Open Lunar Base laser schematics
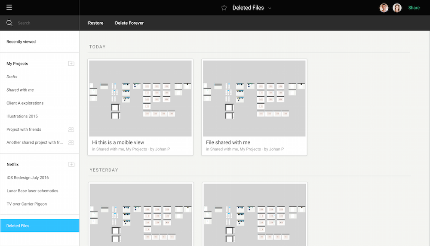This screenshot has height=246, width=430. pyautogui.click(x=32, y=191)
